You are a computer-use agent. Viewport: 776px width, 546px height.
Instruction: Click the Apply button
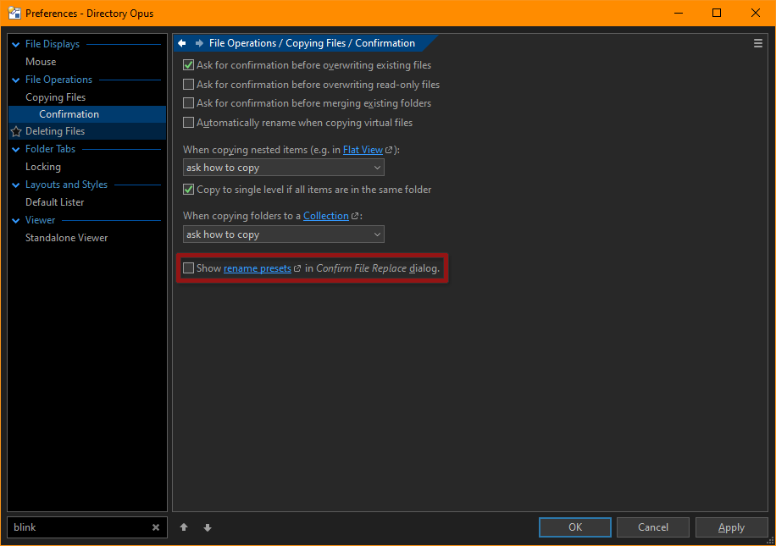coord(731,527)
